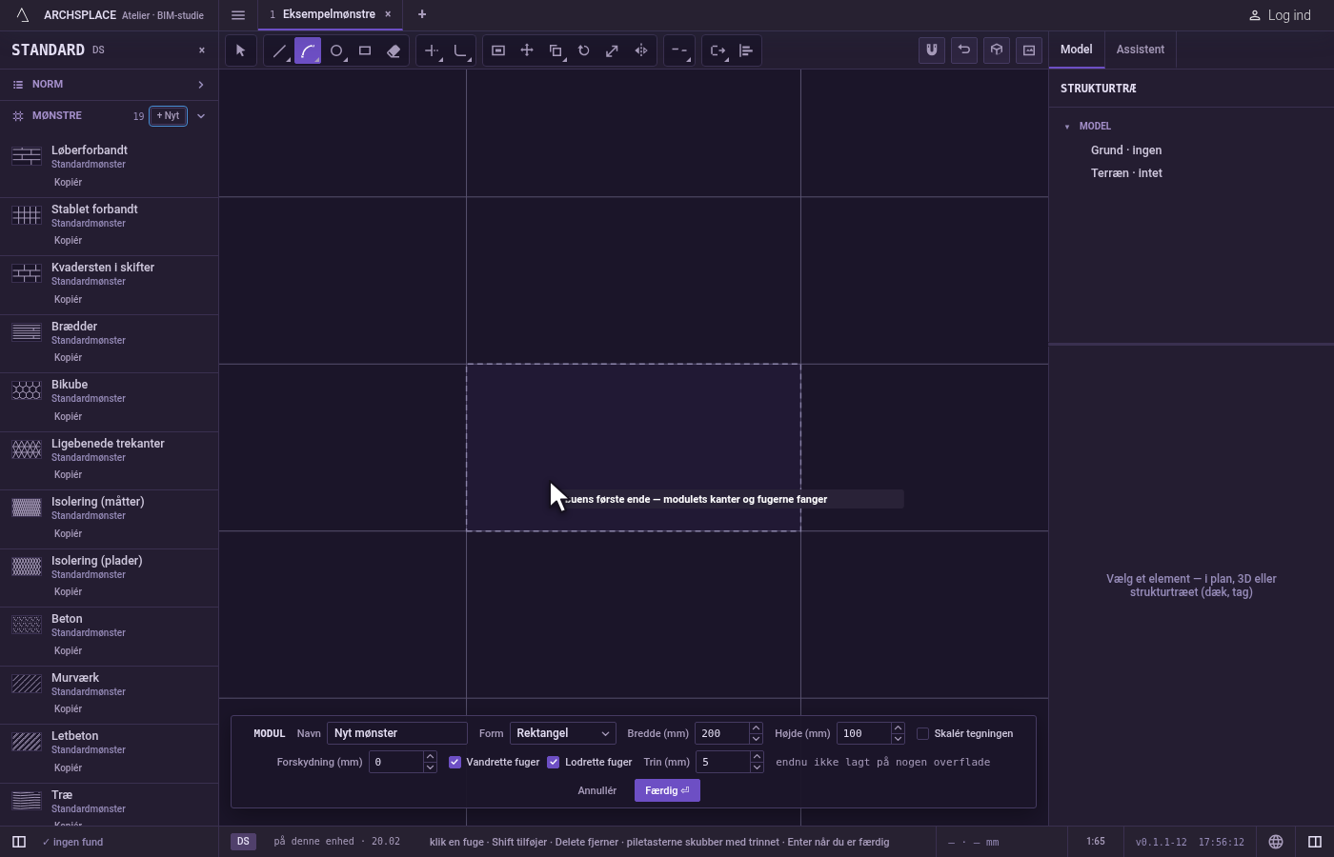Add a new tab with plus
Viewport: 1334px width, 857px height.
coord(422,14)
